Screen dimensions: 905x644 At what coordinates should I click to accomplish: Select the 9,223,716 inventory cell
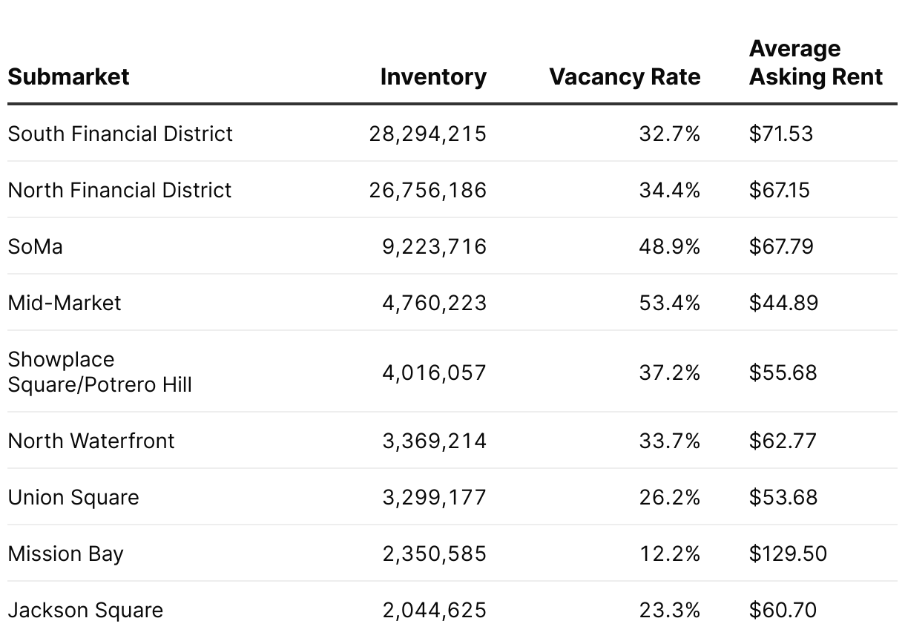pos(435,246)
